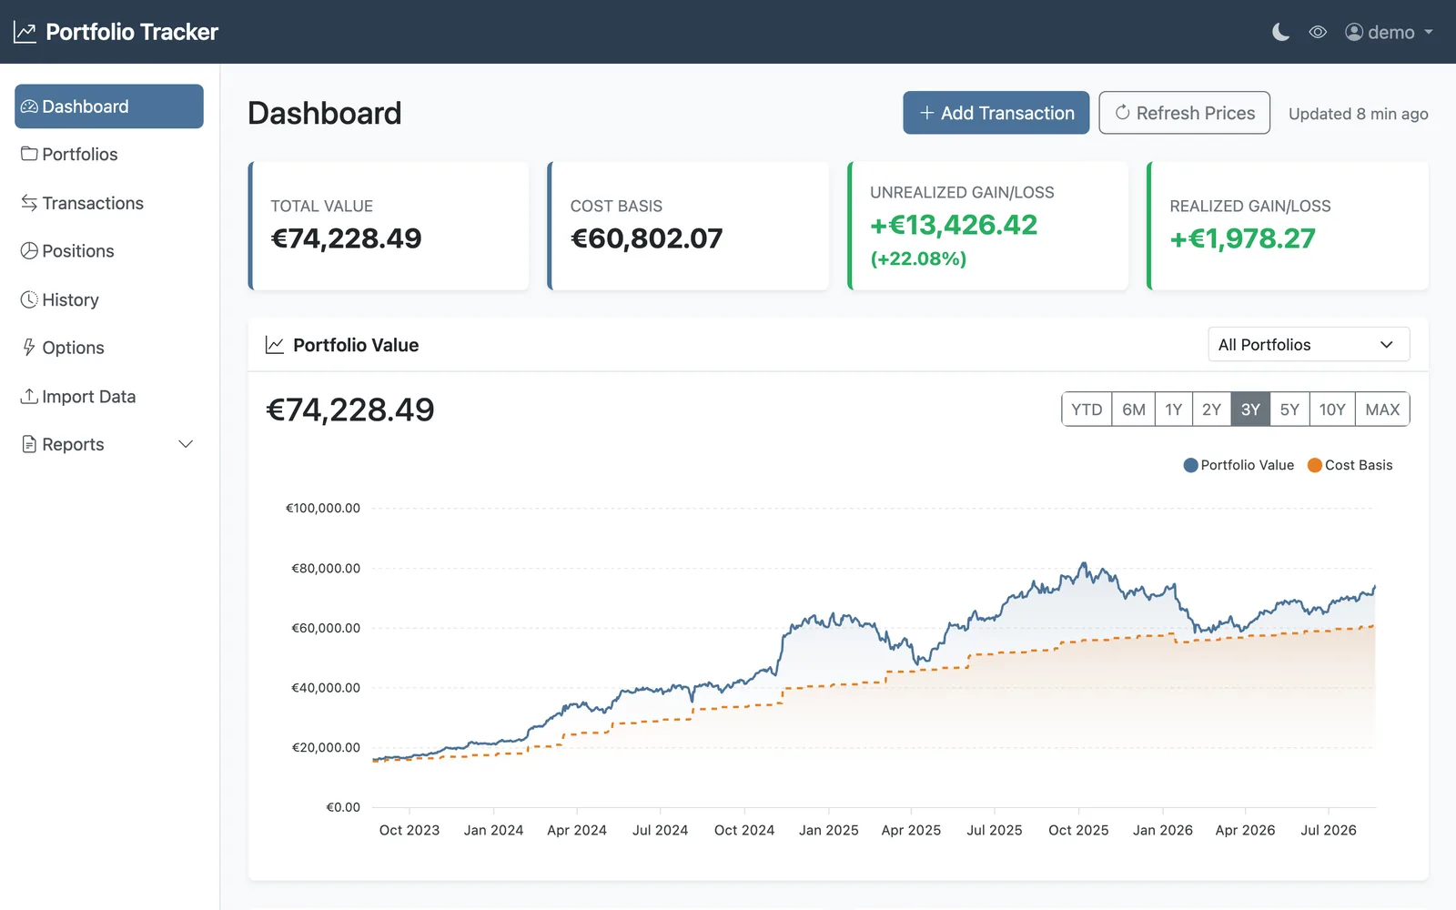Click the Positions pie chart icon

click(x=29, y=251)
